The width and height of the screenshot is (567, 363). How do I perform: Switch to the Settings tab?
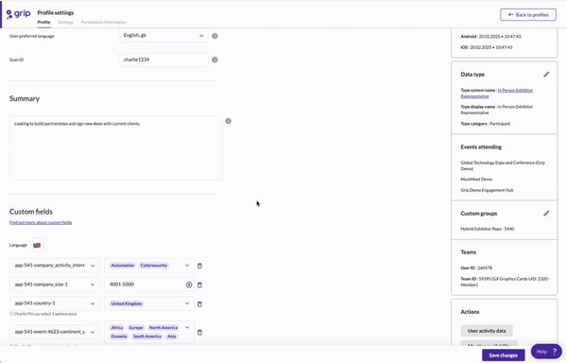[65, 22]
